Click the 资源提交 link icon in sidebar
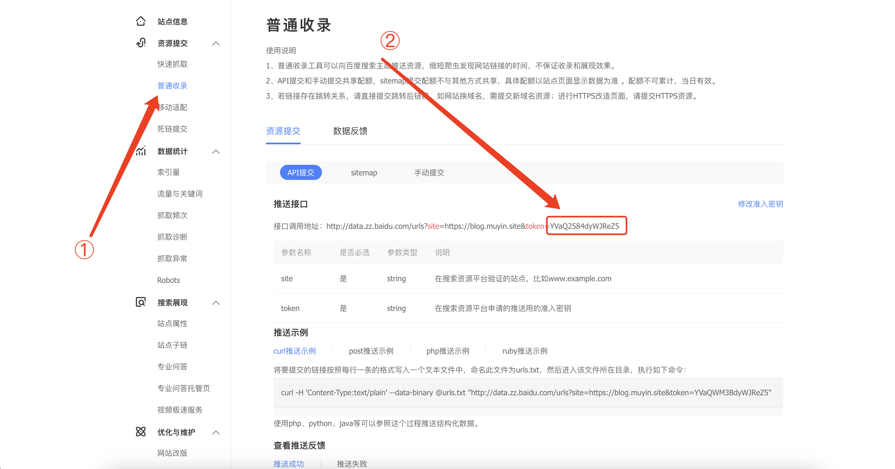This screenshot has height=469, width=895. 140,43
